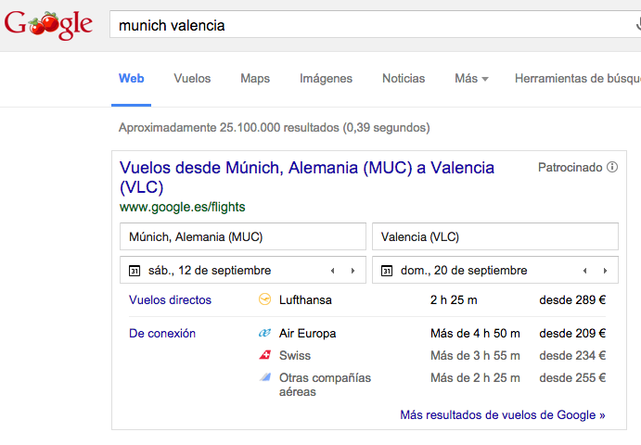This screenshot has height=445, width=641.
Task: Select Otras compañías aéreas entry
Action: click(325, 385)
